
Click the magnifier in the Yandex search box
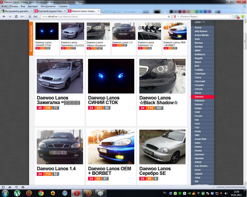231,16
